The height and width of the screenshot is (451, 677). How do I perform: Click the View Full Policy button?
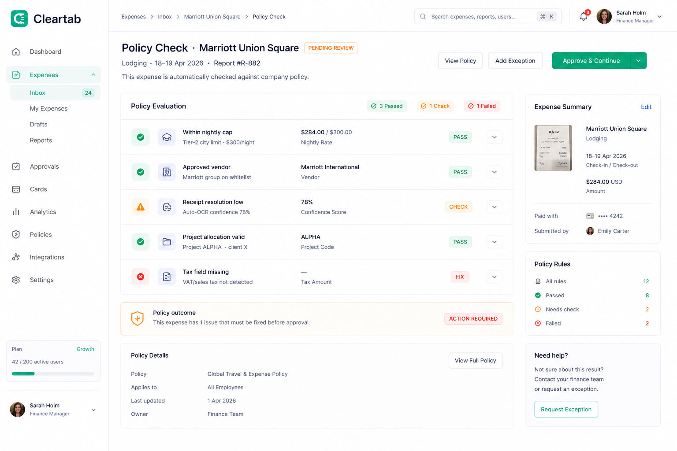coord(476,361)
